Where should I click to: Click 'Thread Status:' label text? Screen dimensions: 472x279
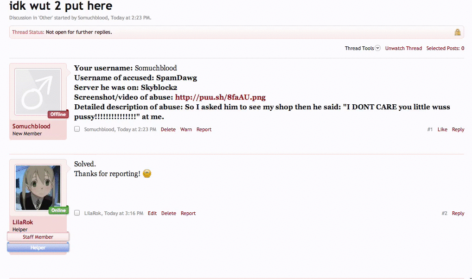tap(28, 32)
